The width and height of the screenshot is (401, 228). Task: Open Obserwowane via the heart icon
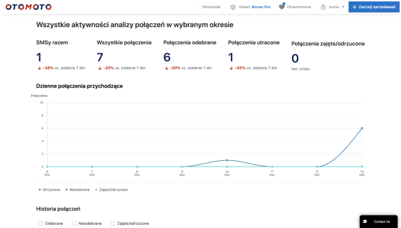pyautogui.click(x=282, y=6)
